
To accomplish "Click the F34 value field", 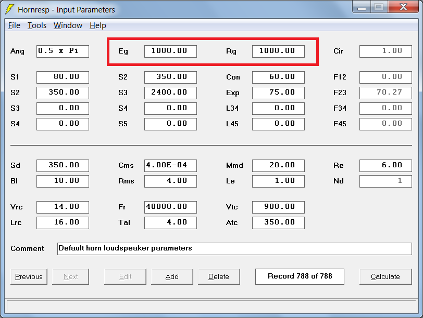I will (x=385, y=109).
